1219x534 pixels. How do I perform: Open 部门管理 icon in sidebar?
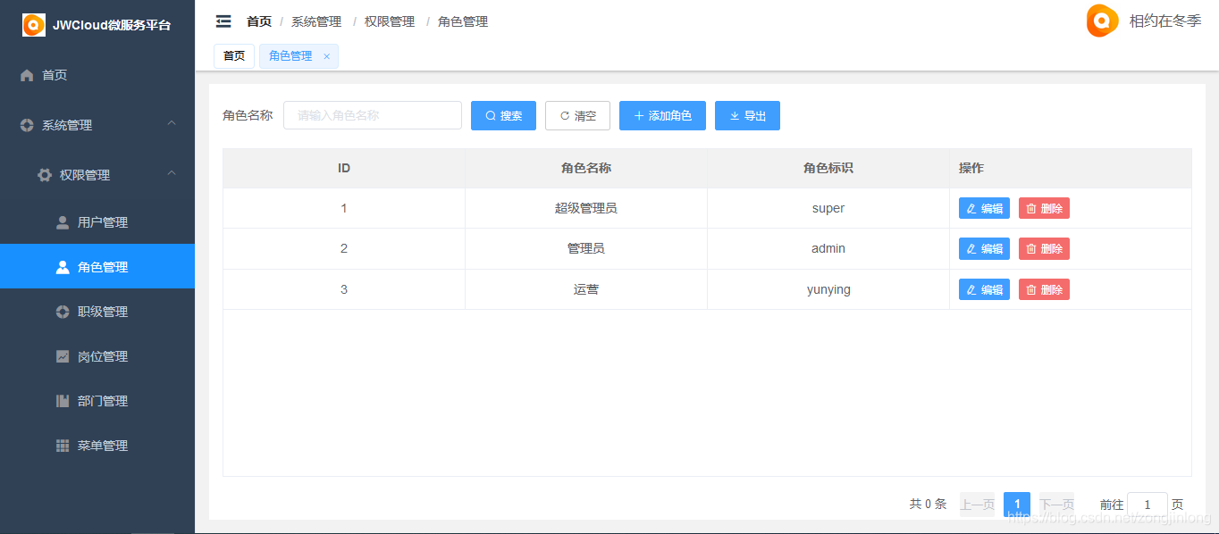pyautogui.click(x=63, y=401)
